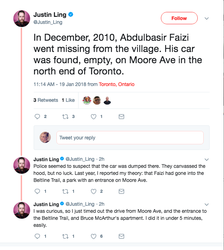Screen dimensions: 224x250
Task: Click first retweeter avatar thumbnail
Action: click(87, 100)
